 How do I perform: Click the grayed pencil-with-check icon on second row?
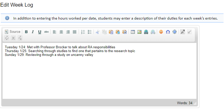coord(7,38)
